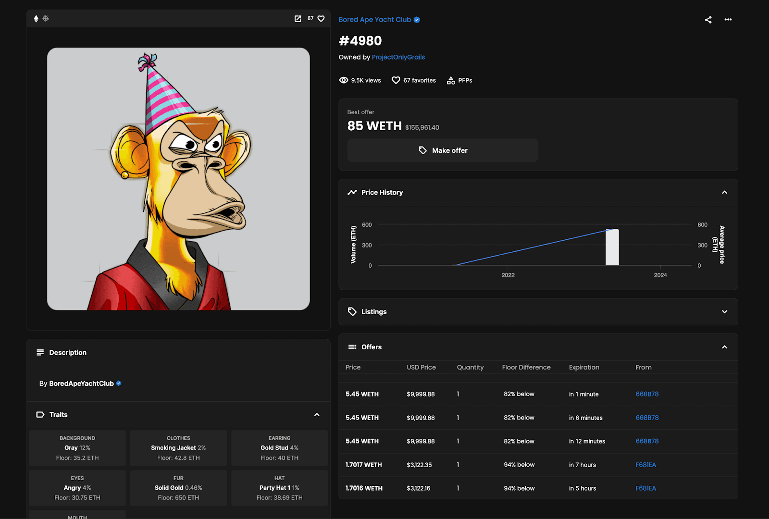Click the 9.5K views text

click(366, 80)
